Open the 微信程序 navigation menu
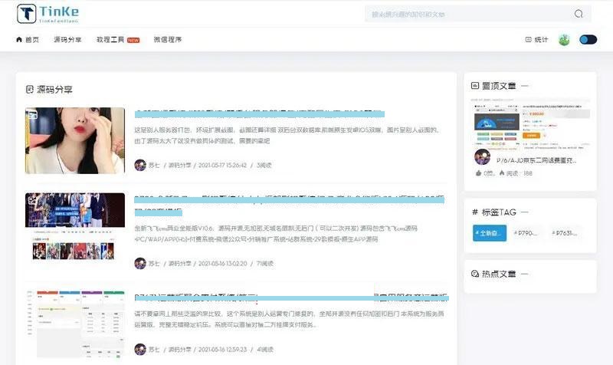Screen dimensions: 613x365 (x=168, y=40)
